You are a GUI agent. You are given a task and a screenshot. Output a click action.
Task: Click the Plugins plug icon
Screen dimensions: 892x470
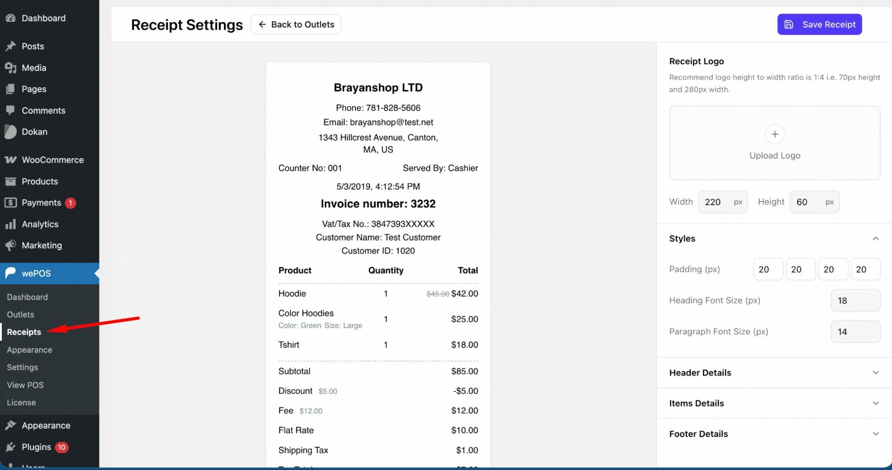click(10, 447)
